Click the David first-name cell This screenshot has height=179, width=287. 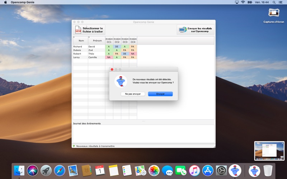pos(97,47)
